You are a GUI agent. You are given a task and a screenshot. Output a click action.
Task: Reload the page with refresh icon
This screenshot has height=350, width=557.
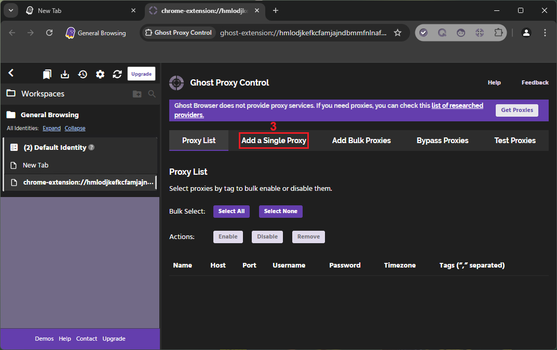tap(49, 33)
